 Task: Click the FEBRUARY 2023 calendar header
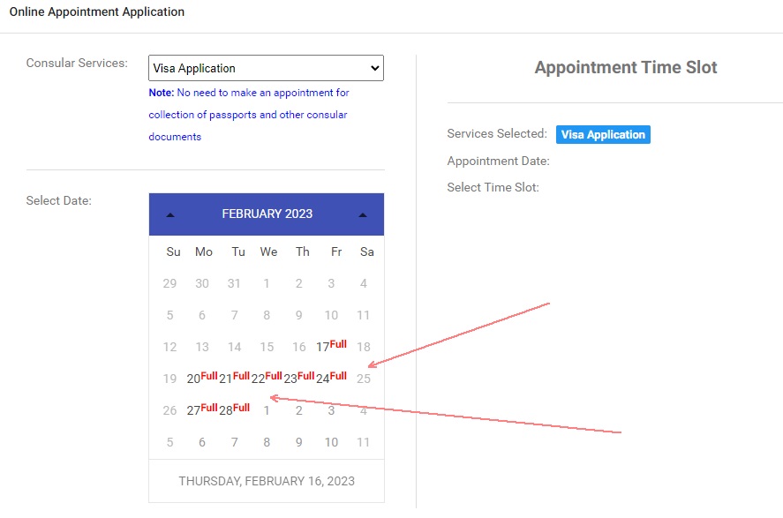tap(267, 214)
